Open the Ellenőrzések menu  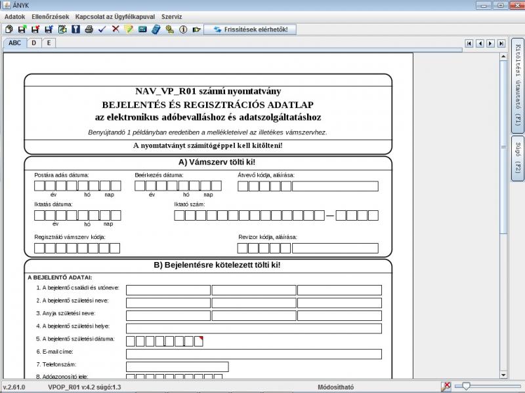pos(51,17)
